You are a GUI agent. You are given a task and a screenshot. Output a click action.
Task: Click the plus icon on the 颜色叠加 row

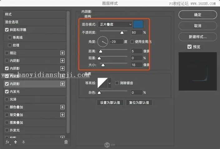point(62,107)
